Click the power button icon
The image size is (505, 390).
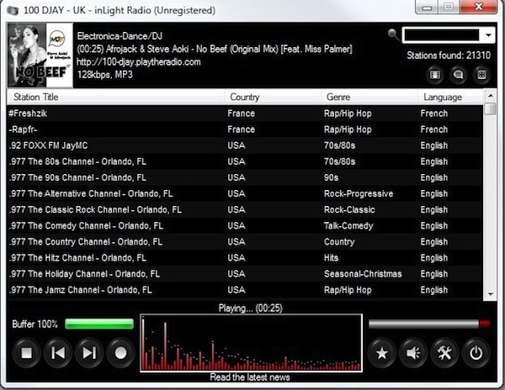coord(476,353)
